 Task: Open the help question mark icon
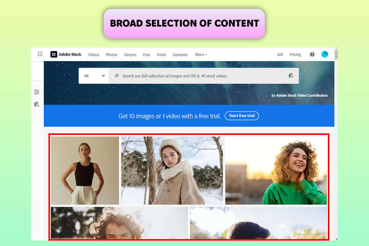click(312, 54)
